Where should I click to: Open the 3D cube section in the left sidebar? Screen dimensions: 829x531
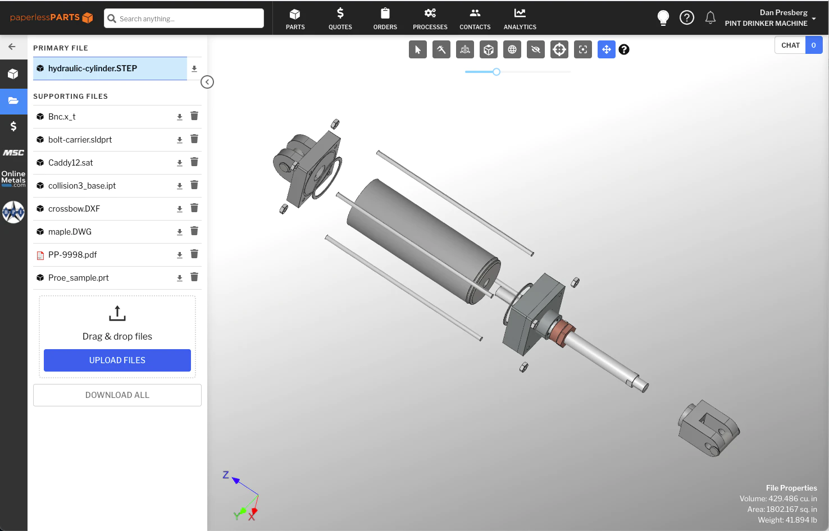coord(13,74)
